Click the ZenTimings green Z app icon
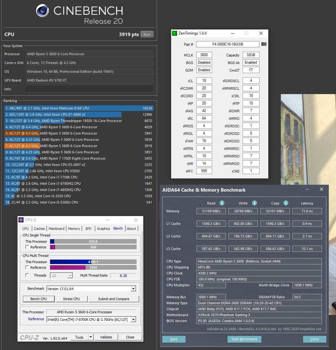The height and width of the screenshot is (350, 336). (175, 33)
